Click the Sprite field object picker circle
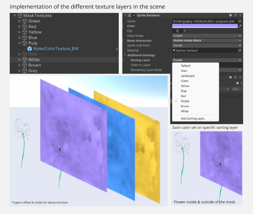The width and height of the screenshot is (253, 214). 240,21
